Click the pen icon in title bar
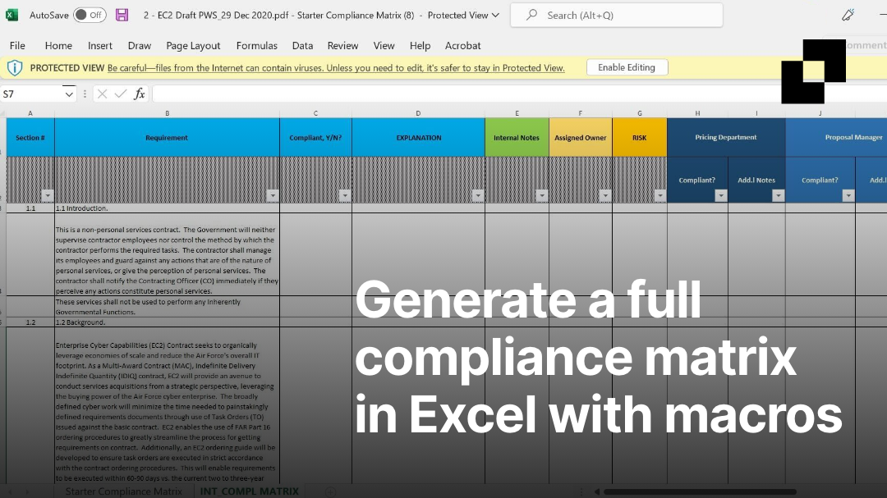The width and height of the screenshot is (887, 498). point(848,15)
